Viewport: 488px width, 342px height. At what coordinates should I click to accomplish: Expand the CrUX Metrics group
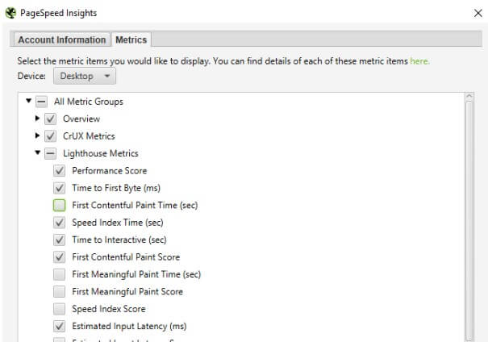pos(37,136)
